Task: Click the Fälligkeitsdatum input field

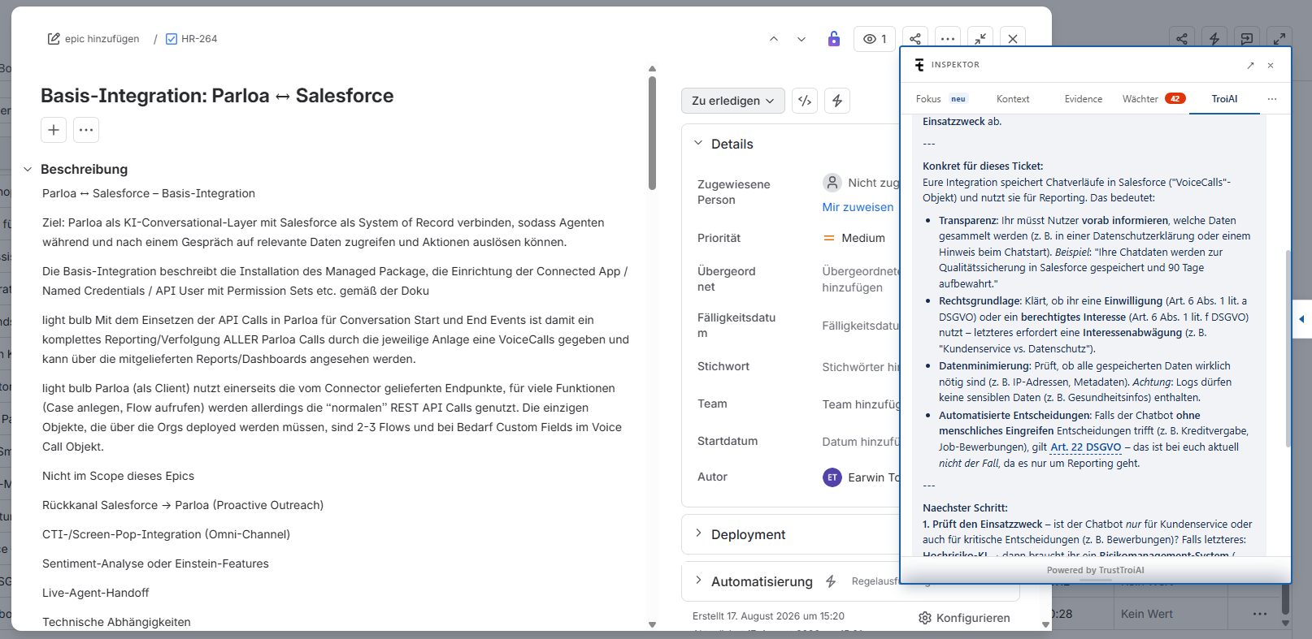Action: pyautogui.click(x=861, y=326)
